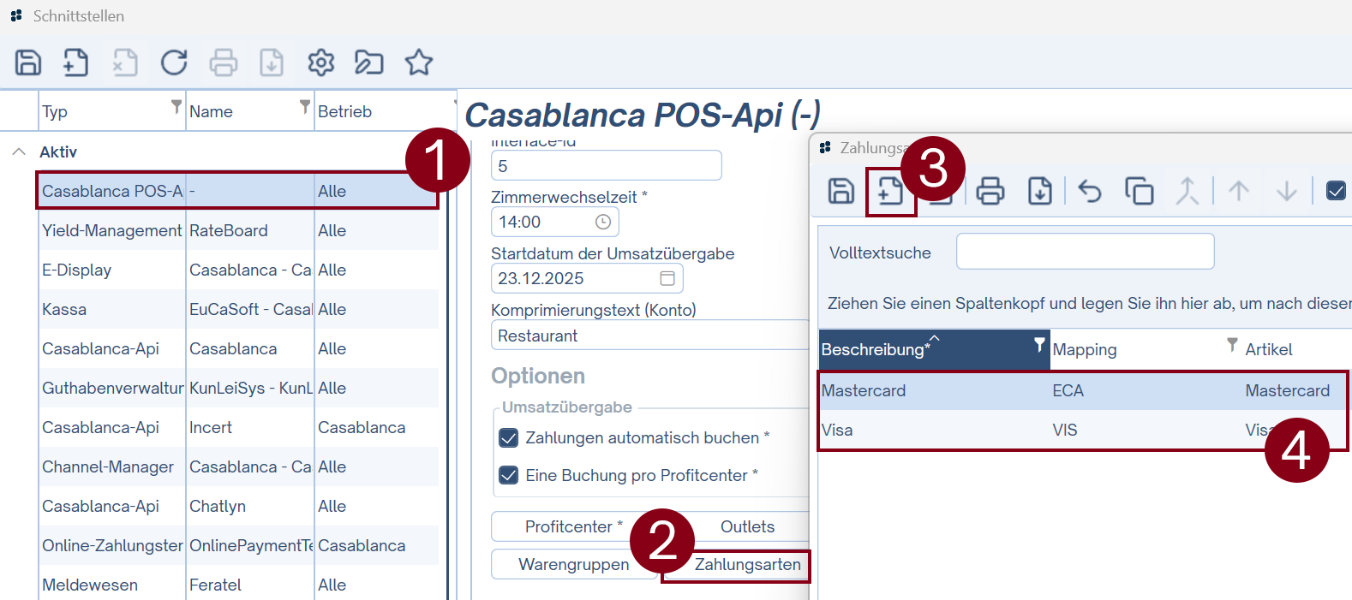
Task: Open the Profitcenter settings
Action: click(x=574, y=526)
